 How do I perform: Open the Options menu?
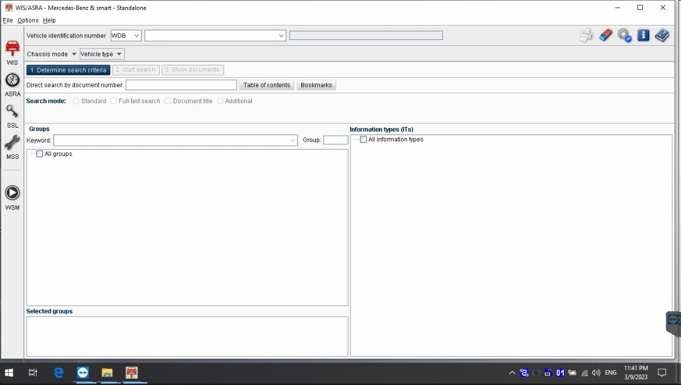(27, 20)
